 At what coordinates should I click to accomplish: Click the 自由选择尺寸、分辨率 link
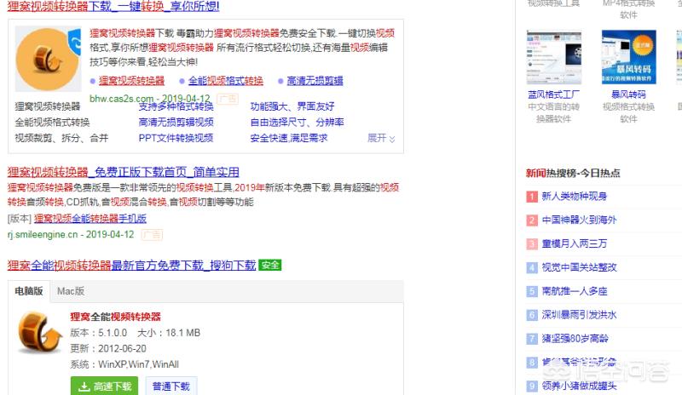(297, 122)
